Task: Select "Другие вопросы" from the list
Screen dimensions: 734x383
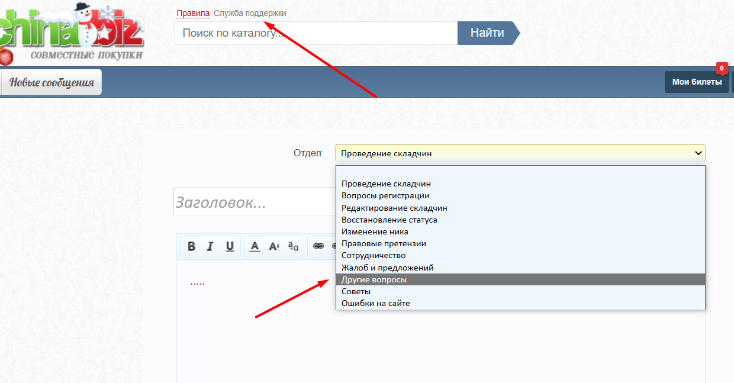Action: [x=374, y=279]
